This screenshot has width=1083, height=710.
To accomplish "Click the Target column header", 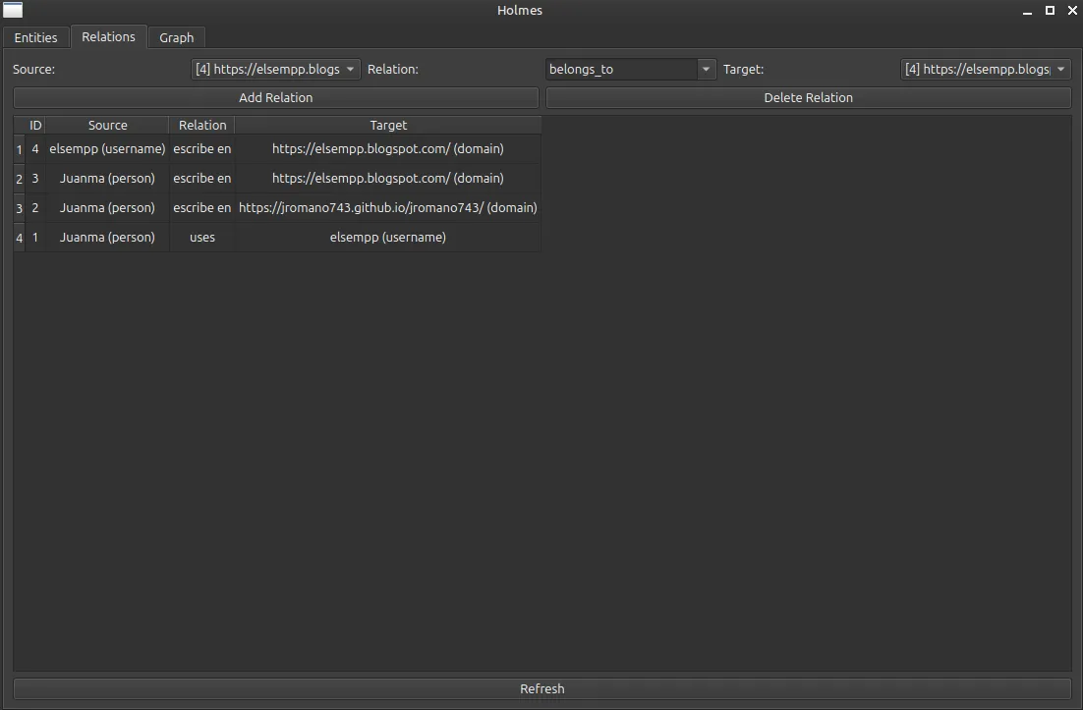I will (x=388, y=126).
